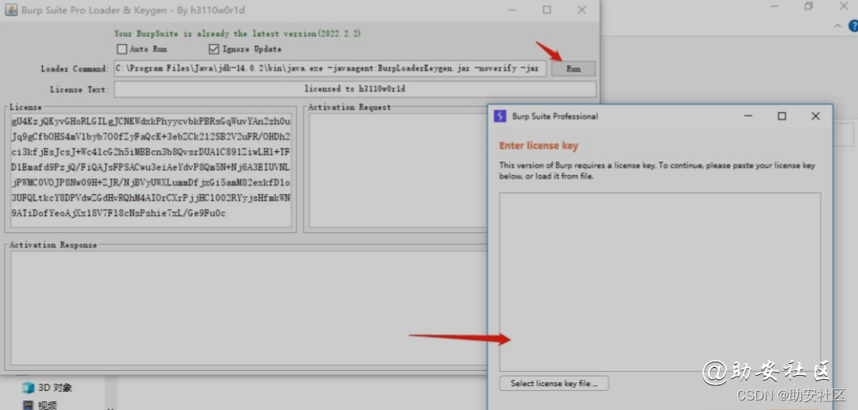Click the Activation Request text area
The image size is (858, 410).
[398, 170]
